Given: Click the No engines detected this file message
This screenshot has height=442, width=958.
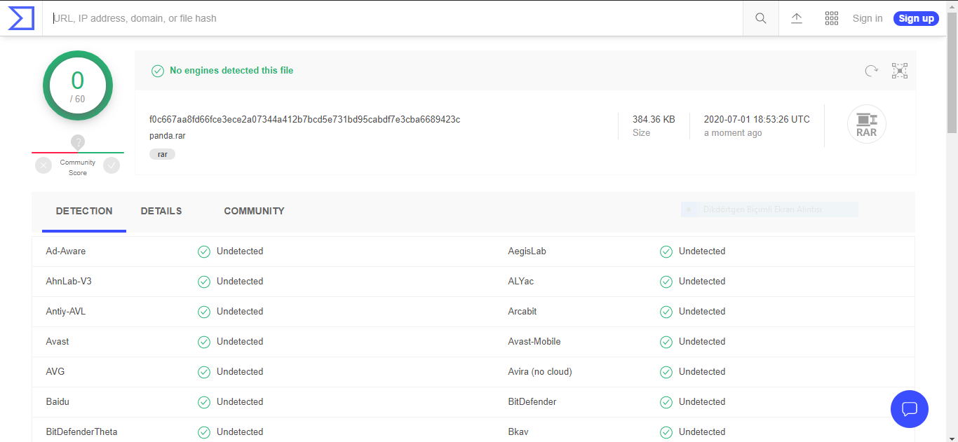Looking at the screenshot, I should tap(231, 71).
